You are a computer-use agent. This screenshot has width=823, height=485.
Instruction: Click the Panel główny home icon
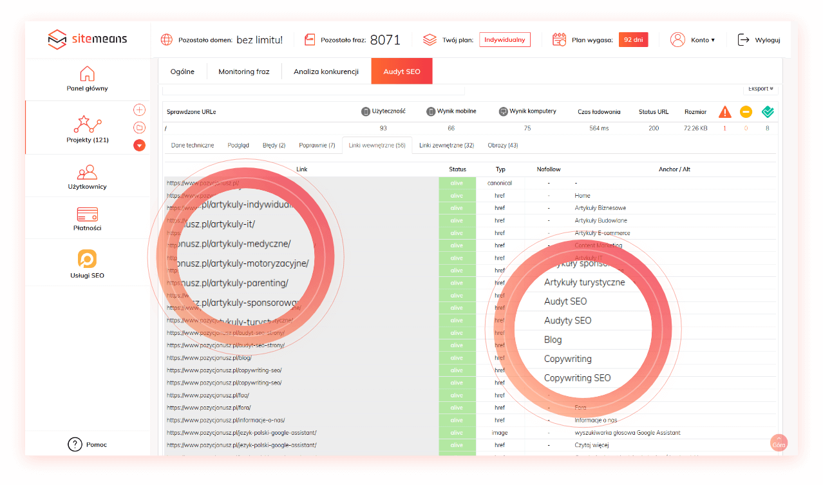pyautogui.click(x=87, y=73)
